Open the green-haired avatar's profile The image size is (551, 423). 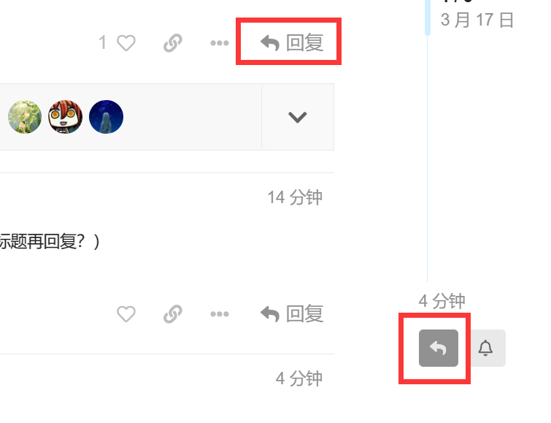point(25,117)
